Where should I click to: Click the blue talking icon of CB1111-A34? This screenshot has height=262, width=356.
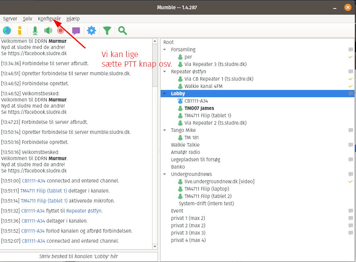pos(180,101)
